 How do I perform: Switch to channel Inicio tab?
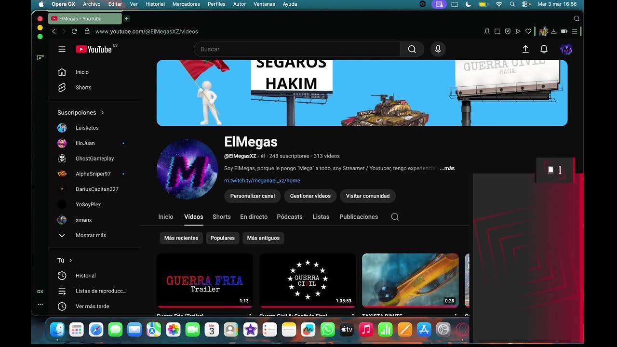(166, 217)
